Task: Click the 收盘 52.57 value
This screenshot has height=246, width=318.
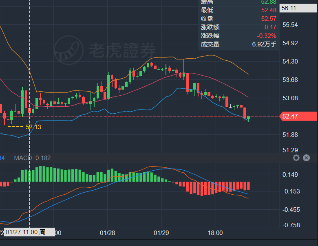Action: coord(269,19)
